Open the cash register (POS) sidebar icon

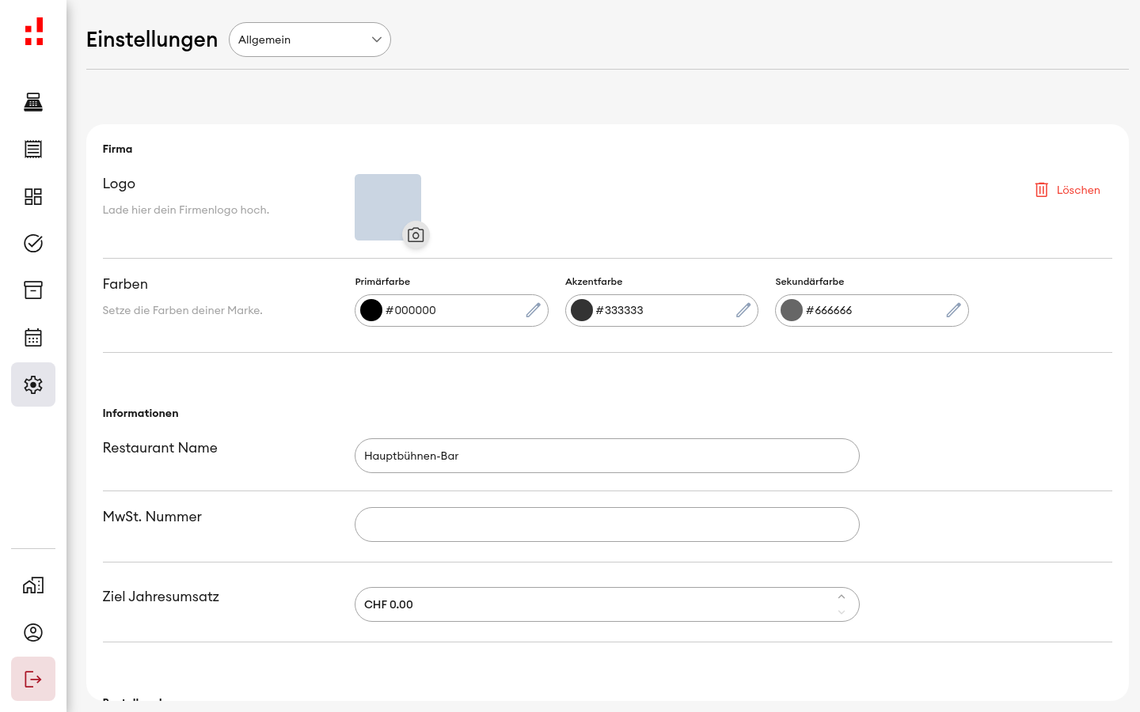pos(33,102)
